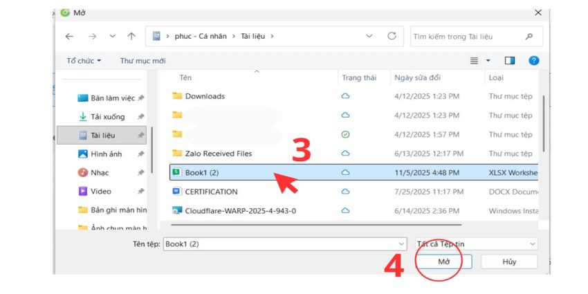Open help with the question mark icon
Image resolution: width=588 pixels, height=294 pixels.
coord(533,61)
